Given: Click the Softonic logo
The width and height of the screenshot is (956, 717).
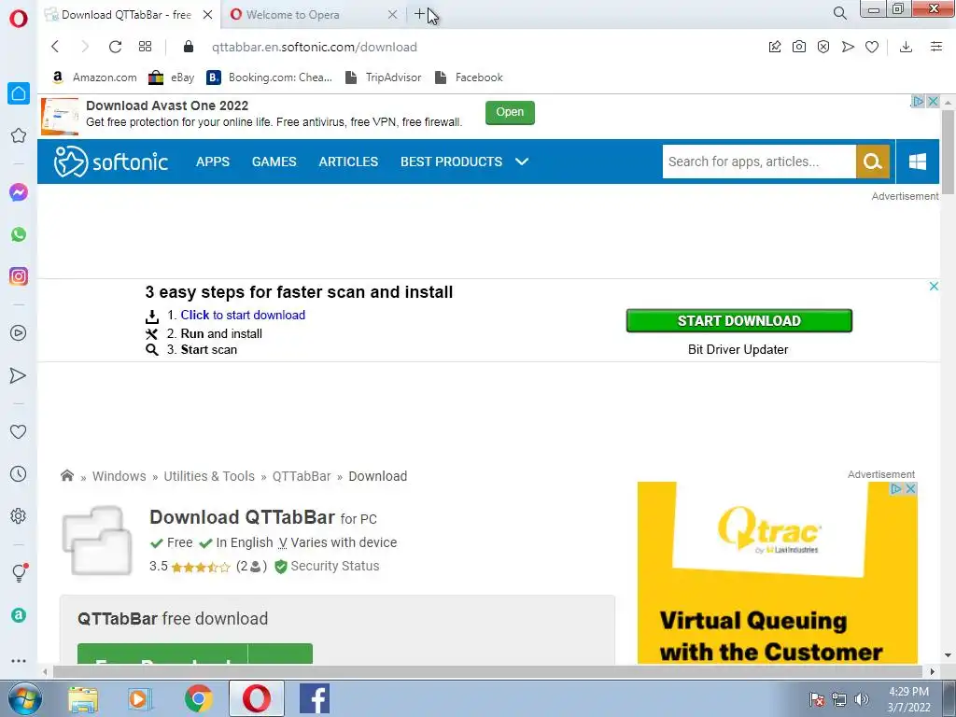Looking at the screenshot, I should pos(111,162).
